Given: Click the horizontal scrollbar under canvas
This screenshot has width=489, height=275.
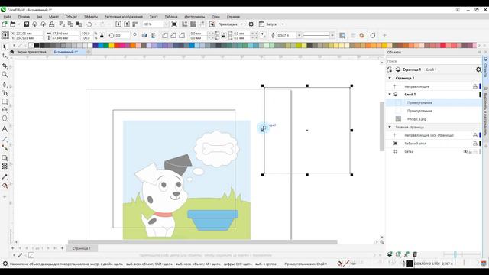Looking at the screenshot, I should (202, 242).
